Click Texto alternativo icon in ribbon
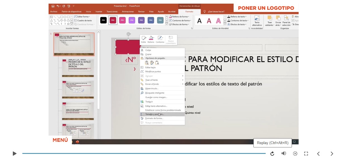Image resolution: width=343 pixels, height=160 pixels. pos(257,20)
